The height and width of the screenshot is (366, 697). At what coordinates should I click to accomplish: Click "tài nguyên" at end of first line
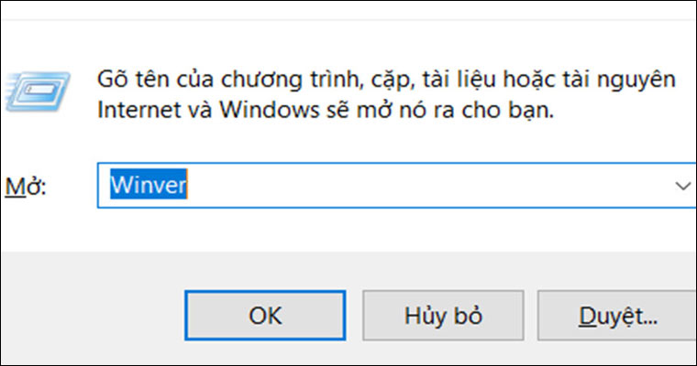point(628,79)
